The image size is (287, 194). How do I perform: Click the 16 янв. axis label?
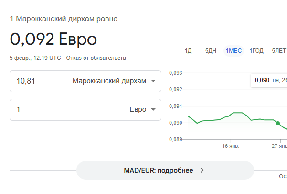[x=231, y=146]
